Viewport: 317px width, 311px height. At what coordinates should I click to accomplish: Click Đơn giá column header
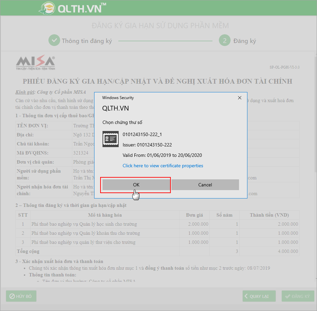(x=195, y=215)
